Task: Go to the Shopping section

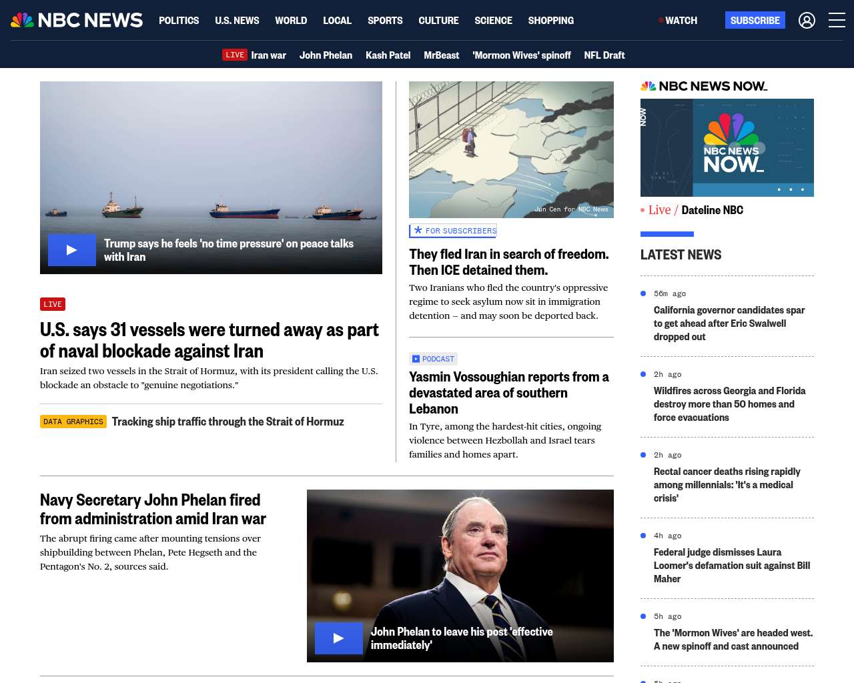Action: [x=550, y=21]
